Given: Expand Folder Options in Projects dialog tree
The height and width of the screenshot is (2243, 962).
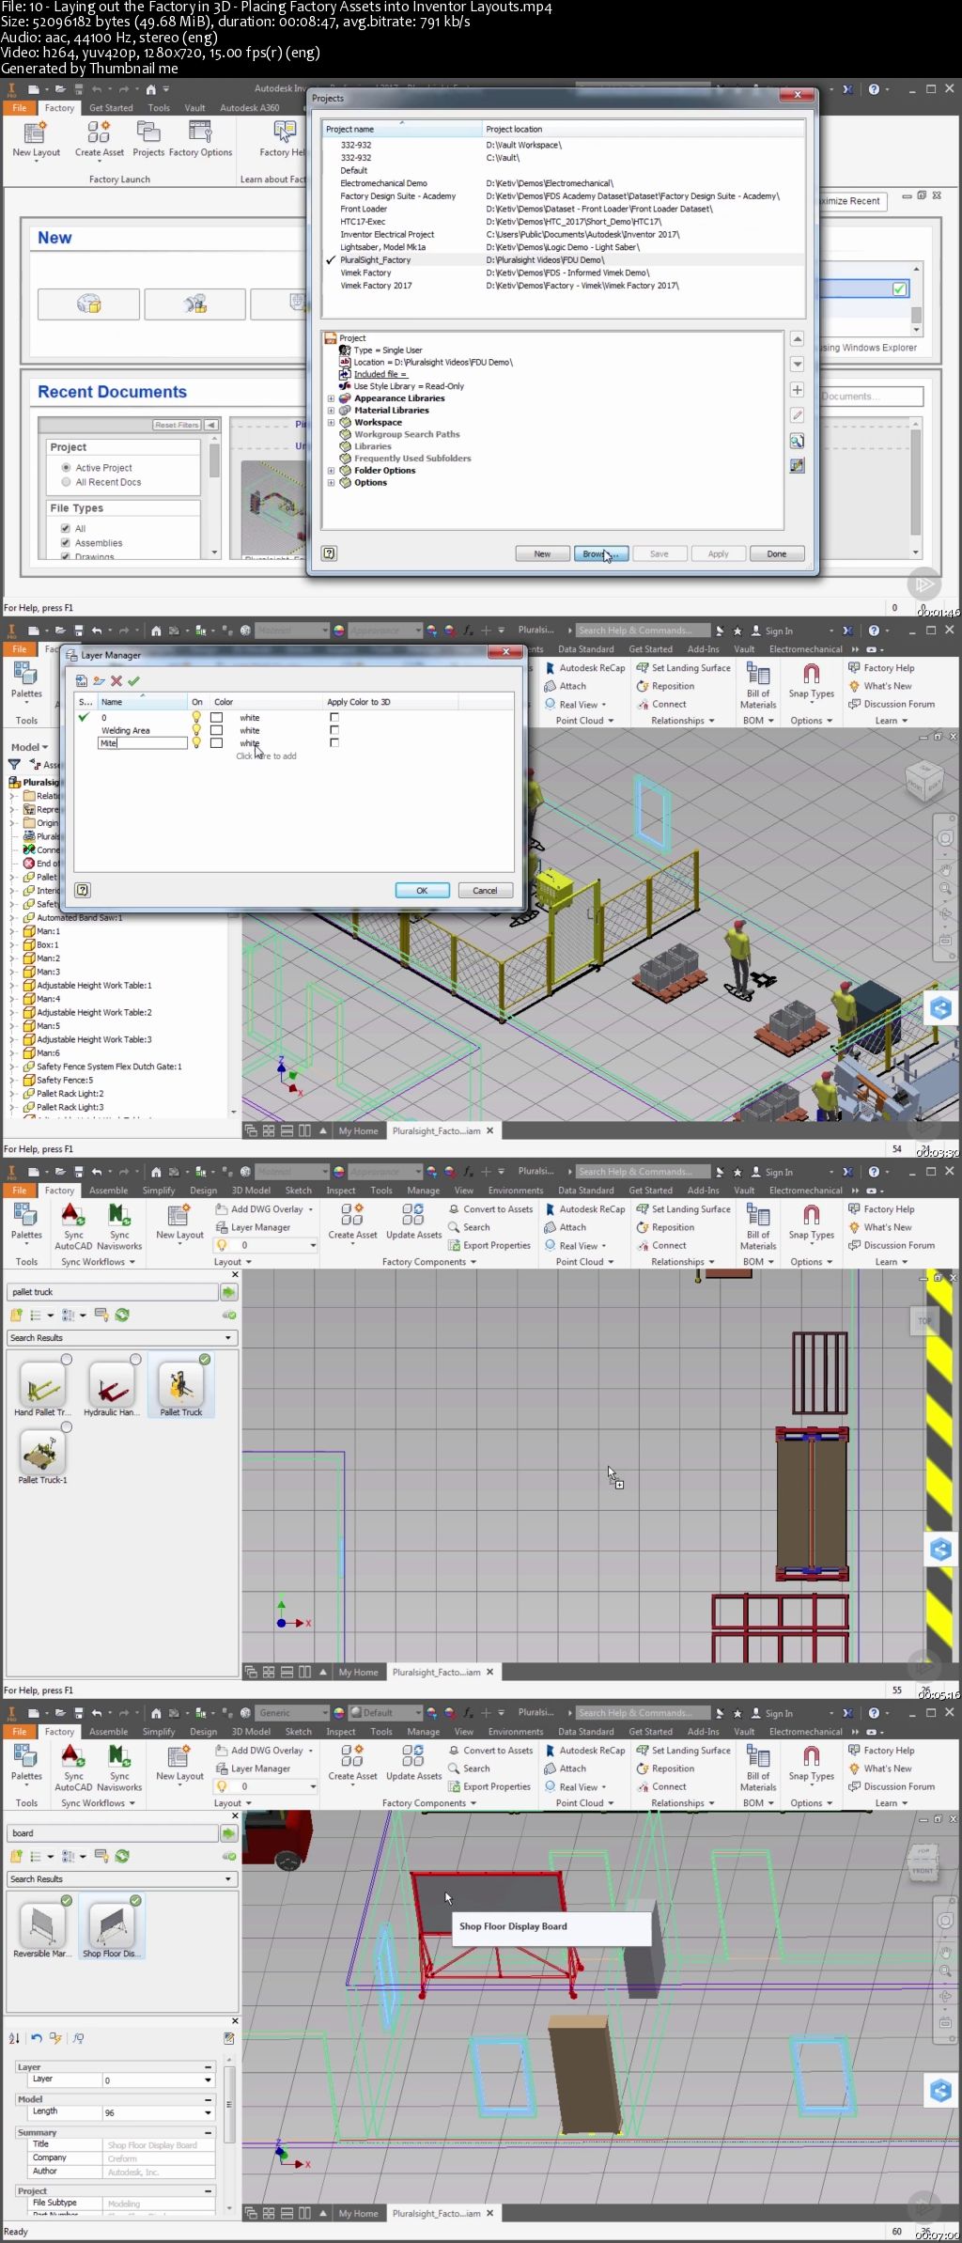Looking at the screenshot, I should 331,471.
